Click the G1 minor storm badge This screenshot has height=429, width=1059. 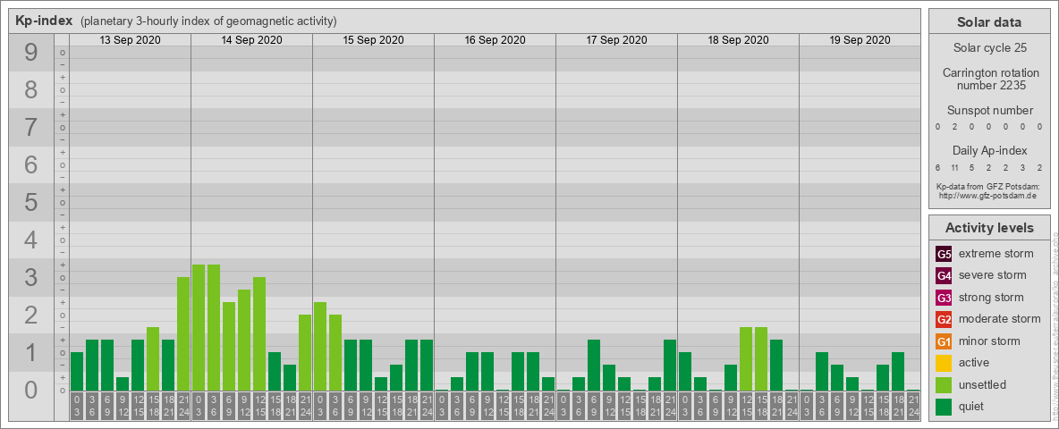[945, 341]
